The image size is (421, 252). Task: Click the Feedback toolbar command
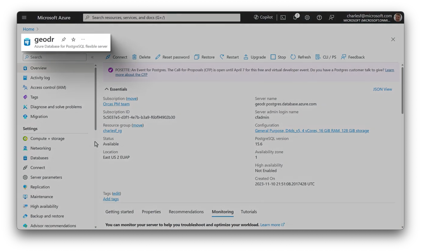(x=353, y=57)
